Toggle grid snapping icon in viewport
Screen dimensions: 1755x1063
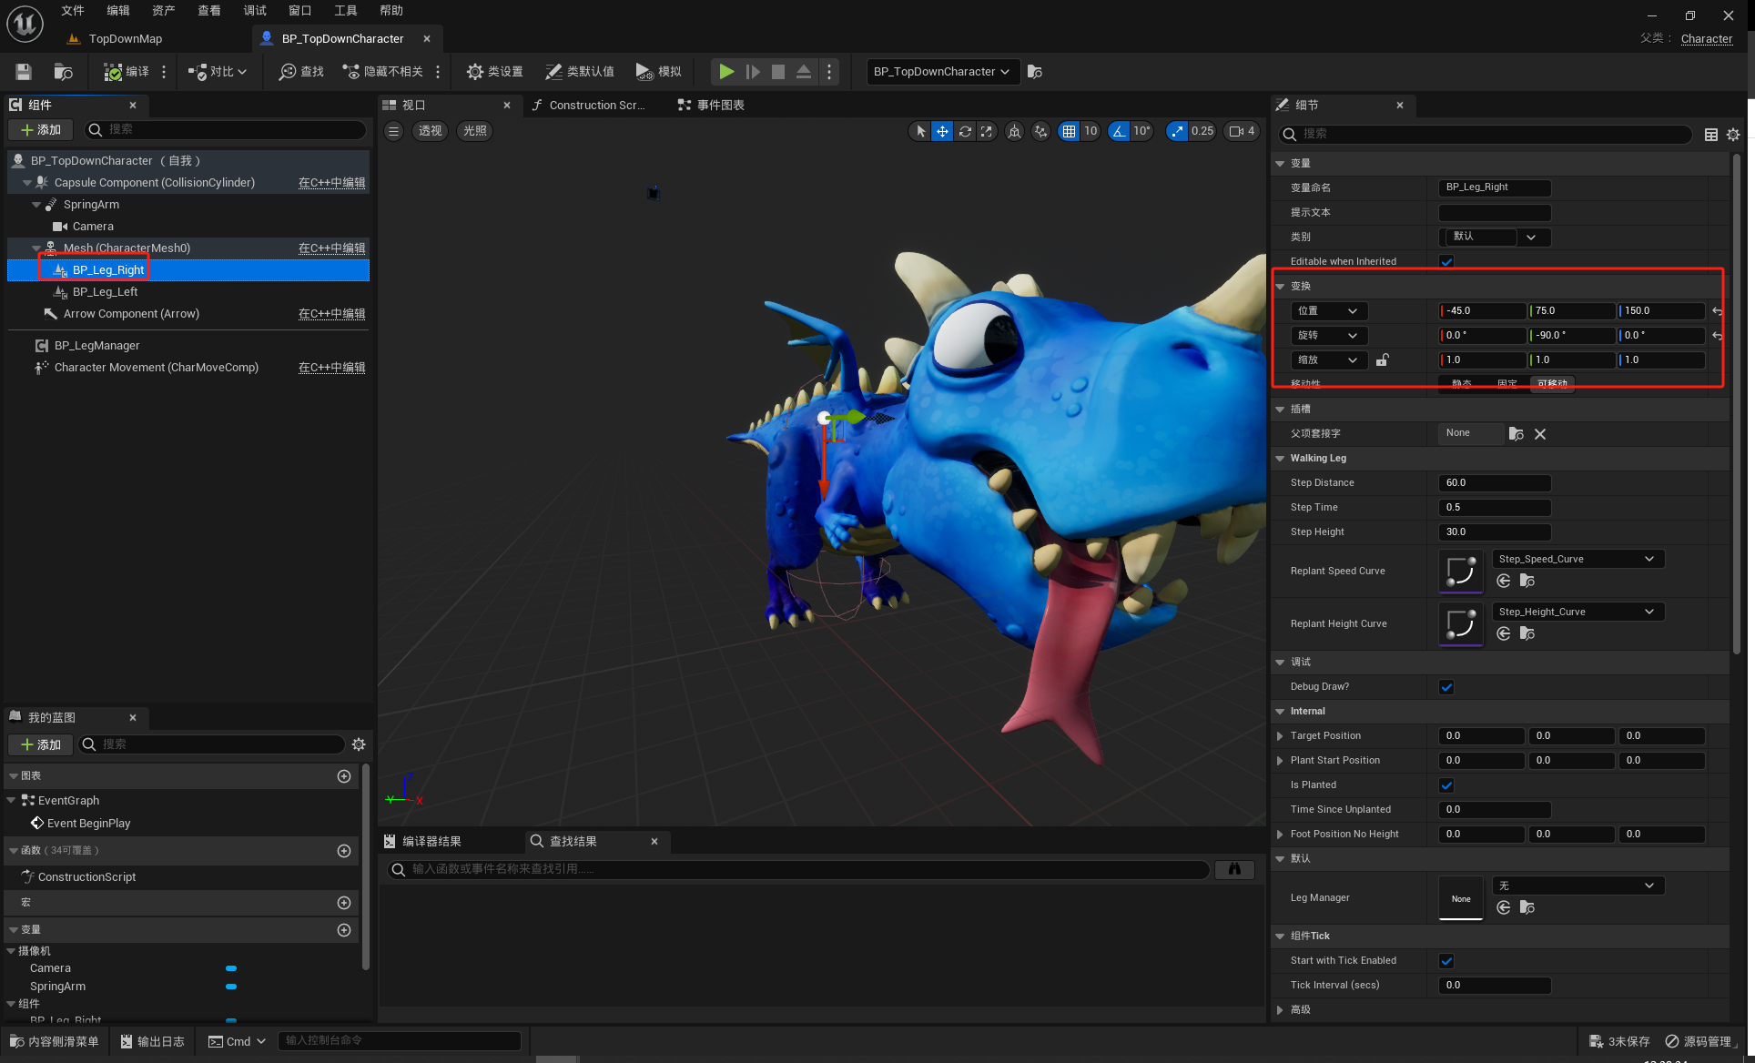(x=1069, y=131)
